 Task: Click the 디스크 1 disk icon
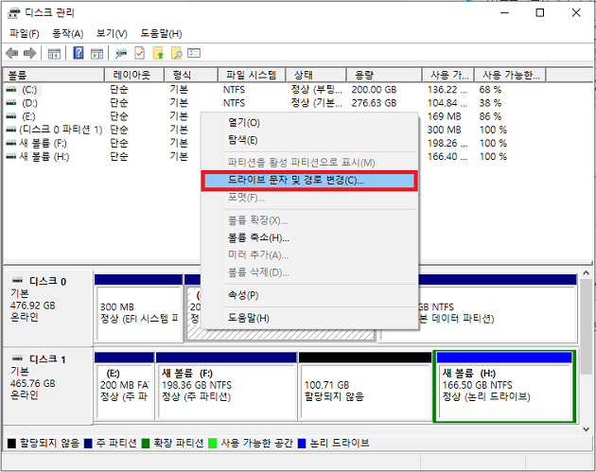[17, 358]
